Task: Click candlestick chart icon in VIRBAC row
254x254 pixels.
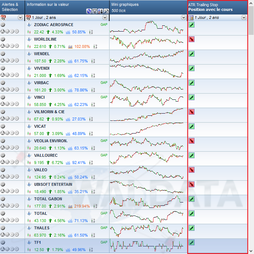Action: pyautogui.click(x=29, y=90)
